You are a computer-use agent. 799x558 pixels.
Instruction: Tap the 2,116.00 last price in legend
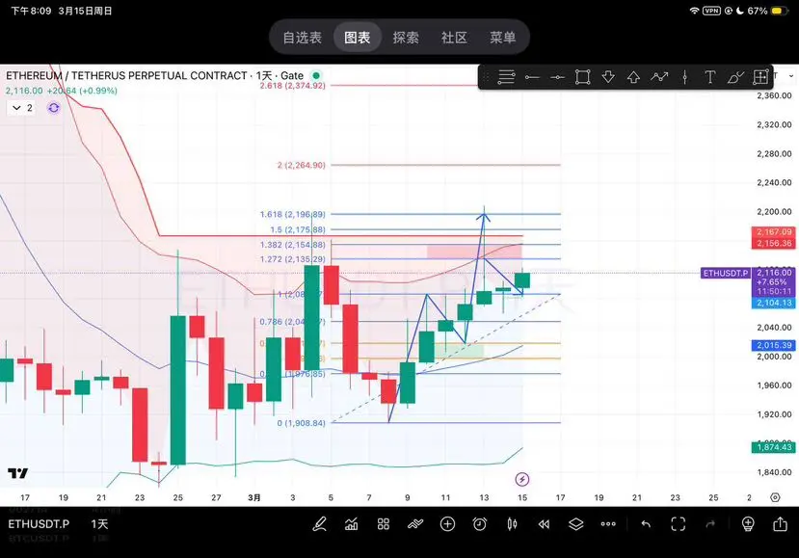(x=24, y=91)
